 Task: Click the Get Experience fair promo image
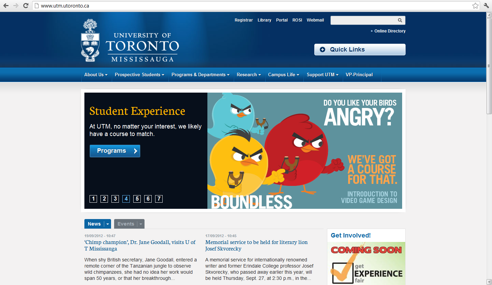pyautogui.click(x=366, y=263)
